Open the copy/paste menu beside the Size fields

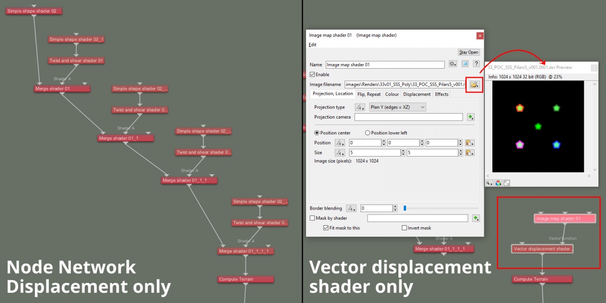click(x=469, y=152)
